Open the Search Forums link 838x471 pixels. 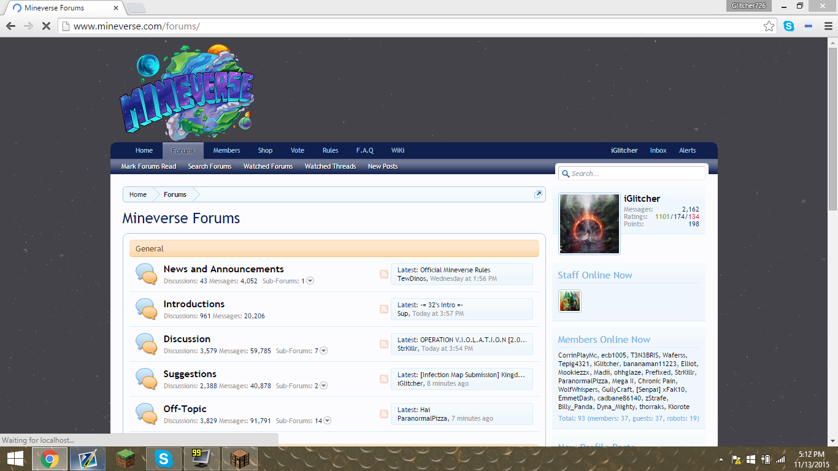[x=210, y=166]
